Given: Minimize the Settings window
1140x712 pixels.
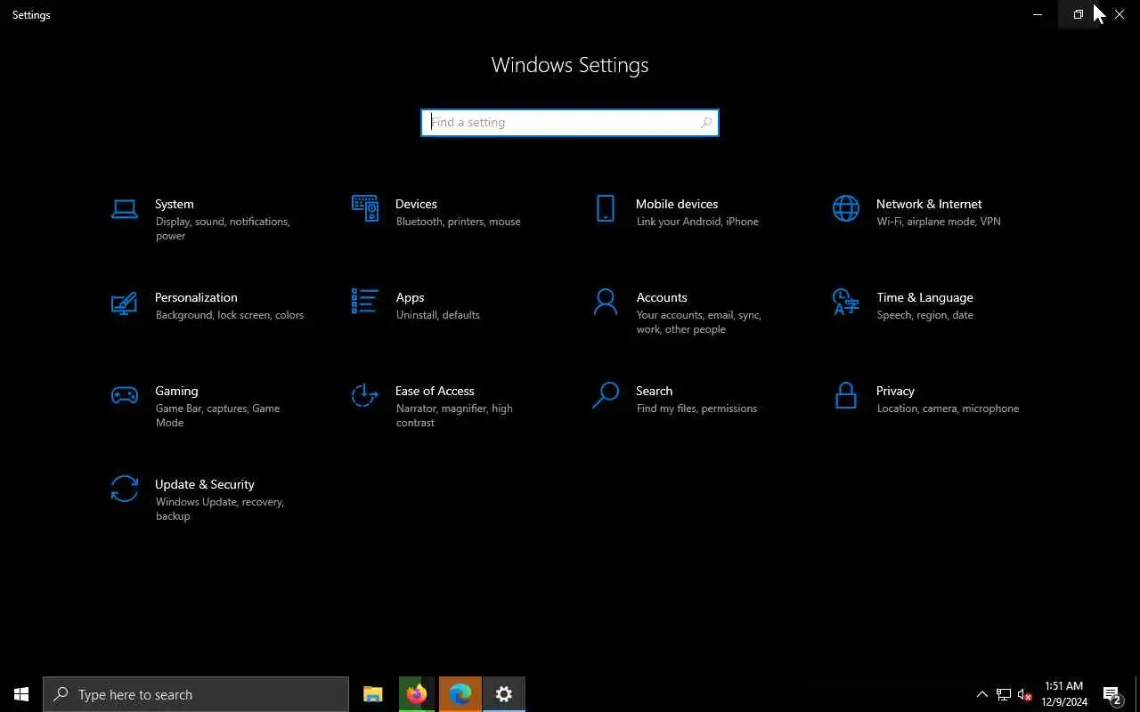Looking at the screenshot, I should pyautogui.click(x=1038, y=14).
